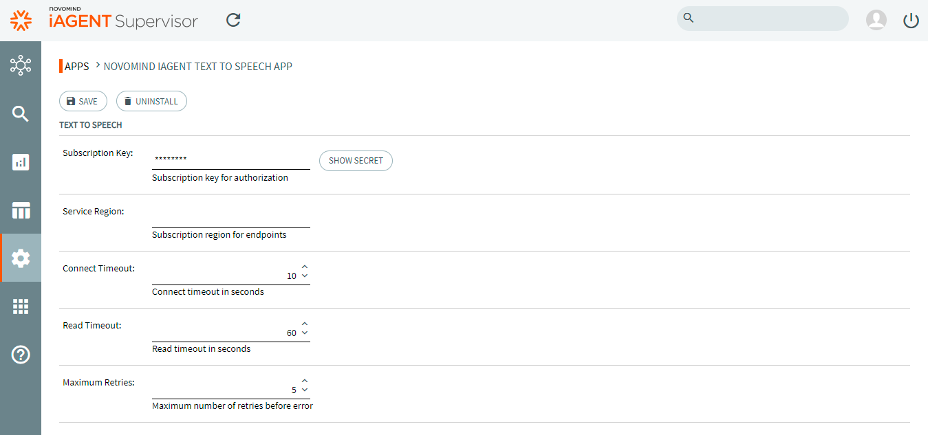Viewport: 928px width, 435px height.
Task: Click hint "Read timeout in seconds"
Action: 202,349
